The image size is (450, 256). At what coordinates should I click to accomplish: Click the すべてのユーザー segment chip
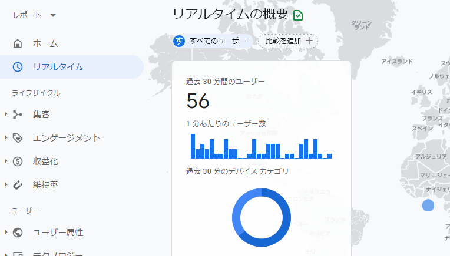pos(212,41)
